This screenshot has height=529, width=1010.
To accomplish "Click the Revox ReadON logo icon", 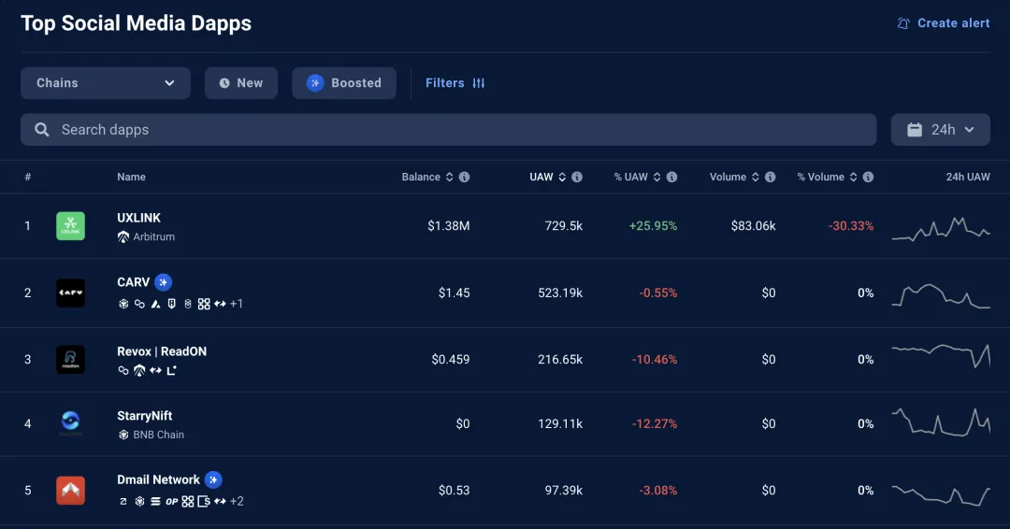I will [x=70, y=360].
